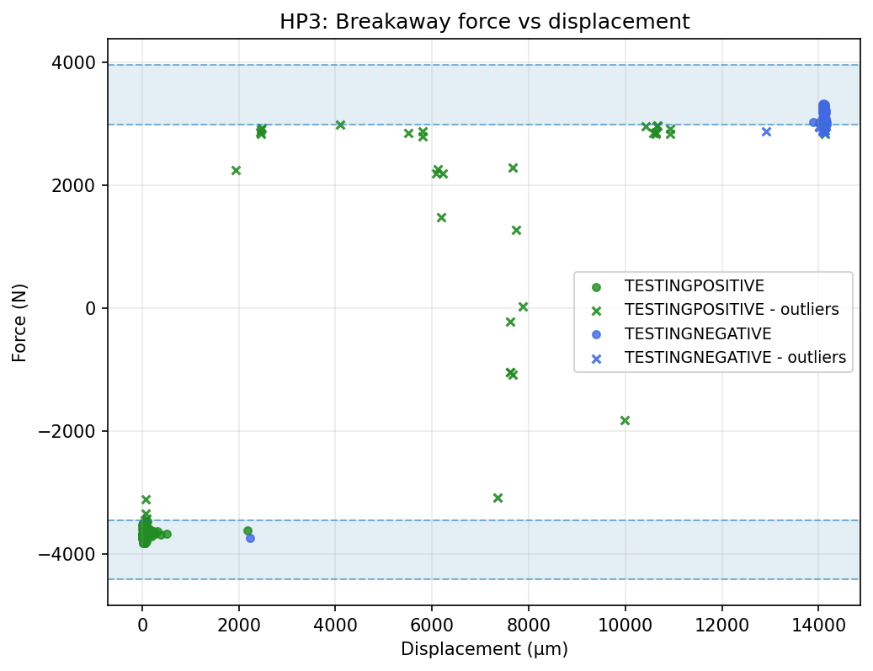This screenshot has height=671, width=873.
Task: Click the Force (N) y-axis label
Action: (x=19, y=322)
